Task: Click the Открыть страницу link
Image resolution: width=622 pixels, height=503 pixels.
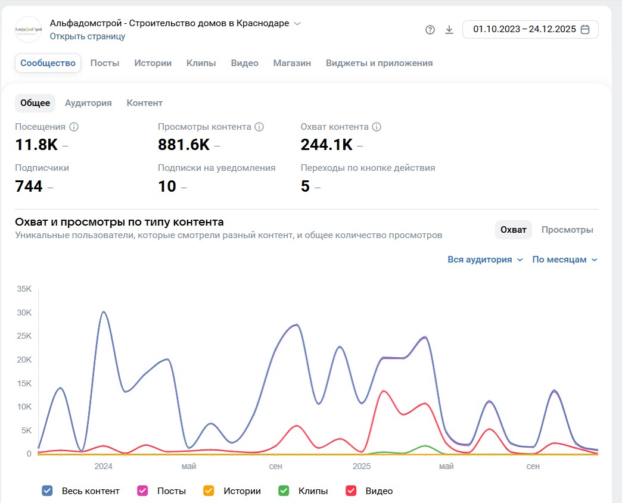Action: click(87, 36)
